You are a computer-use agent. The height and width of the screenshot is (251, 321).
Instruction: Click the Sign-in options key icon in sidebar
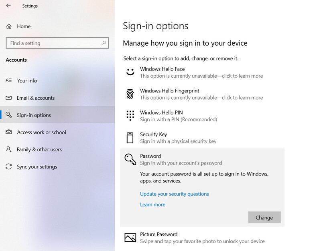tap(8, 115)
